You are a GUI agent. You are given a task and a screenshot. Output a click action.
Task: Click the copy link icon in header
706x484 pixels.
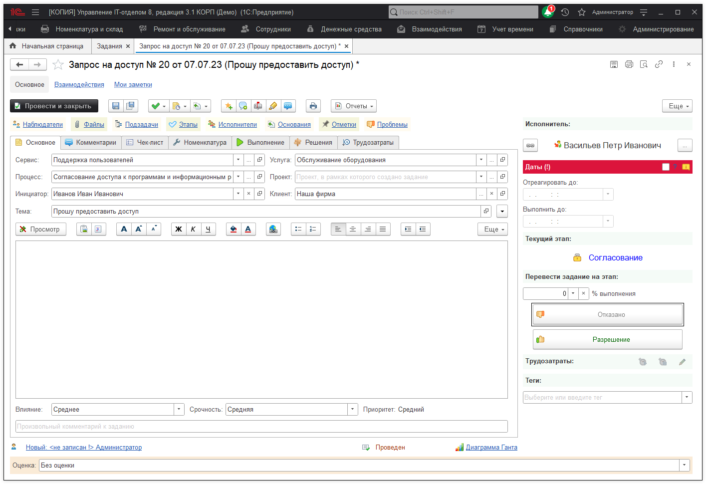pyautogui.click(x=659, y=64)
